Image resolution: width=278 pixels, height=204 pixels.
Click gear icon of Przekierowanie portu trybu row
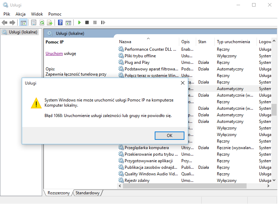click(121, 154)
